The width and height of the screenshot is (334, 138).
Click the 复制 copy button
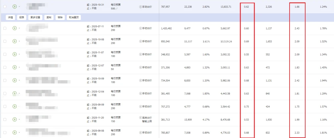pyautogui.click(x=49, y=17)
